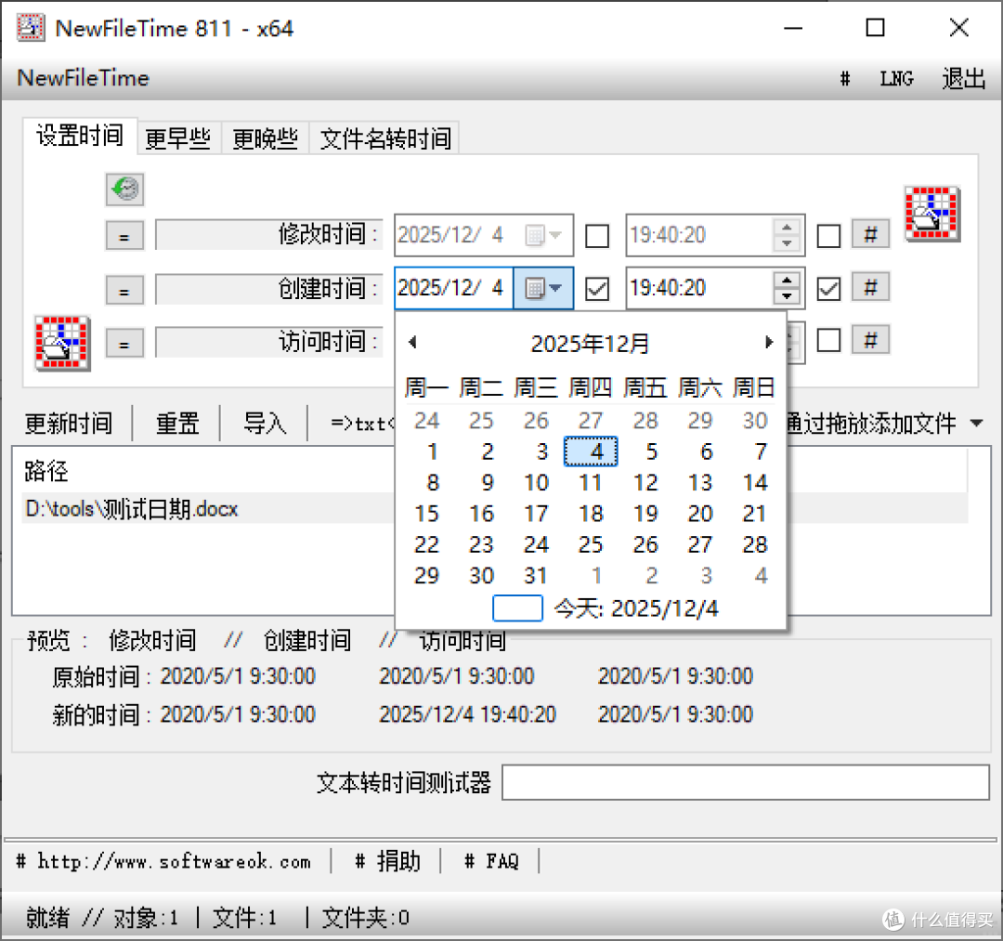Switch to the 文件名转时间 tab
Screen dimensions: 1003x941
(x=385, y=138)
